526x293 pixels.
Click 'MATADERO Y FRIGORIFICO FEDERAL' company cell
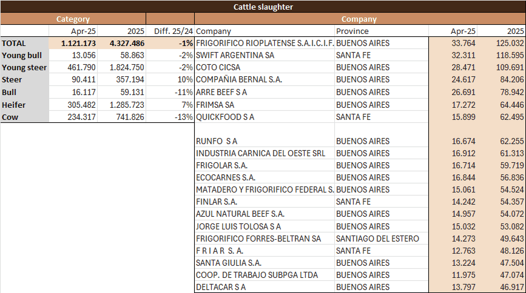[x=265, y=189]
